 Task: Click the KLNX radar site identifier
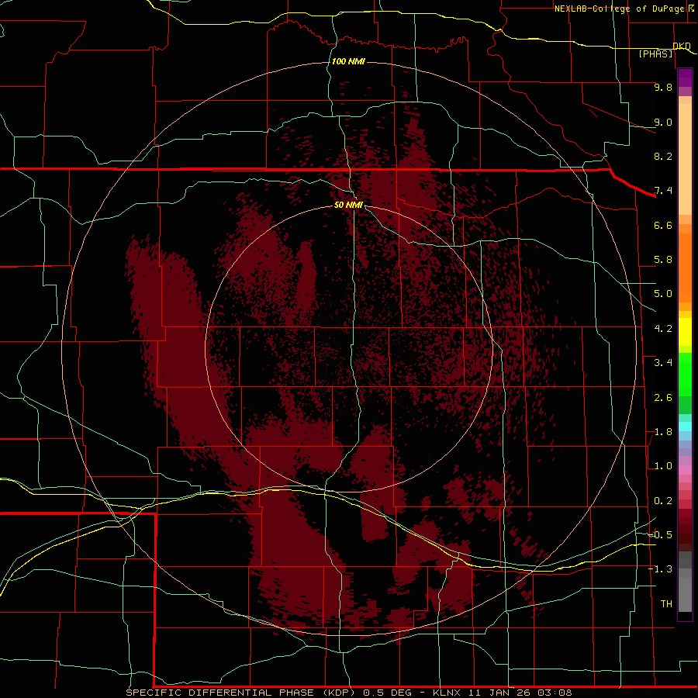tap(447, 693)
